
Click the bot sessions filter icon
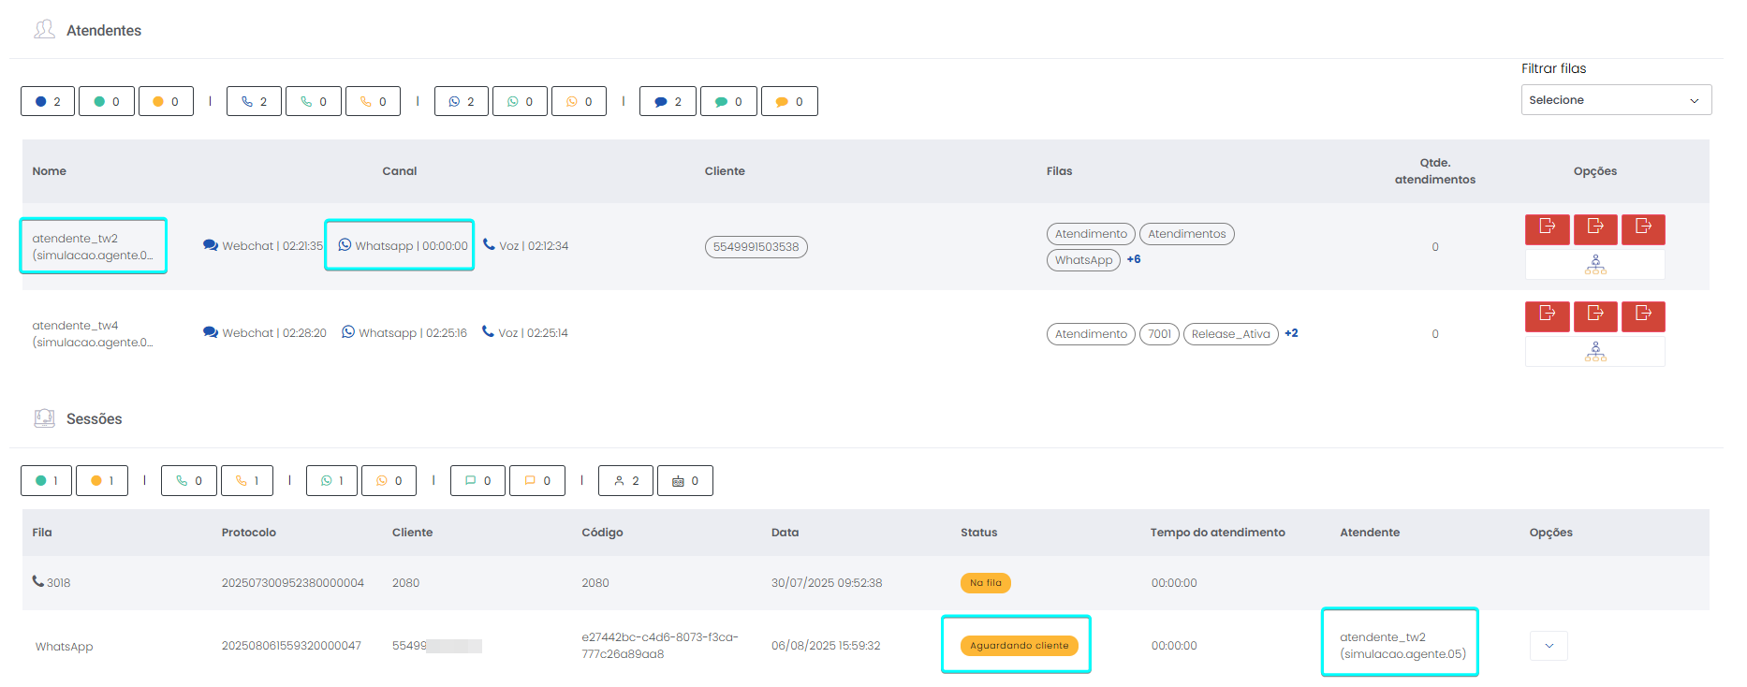(x=684, y=481)
